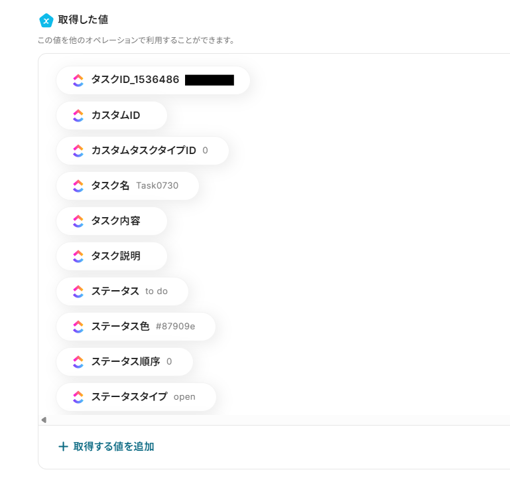Click the left scroll arrow of horizontal scrollbar
The height and width of the screenshot is (488, 510).
point(44,420)
